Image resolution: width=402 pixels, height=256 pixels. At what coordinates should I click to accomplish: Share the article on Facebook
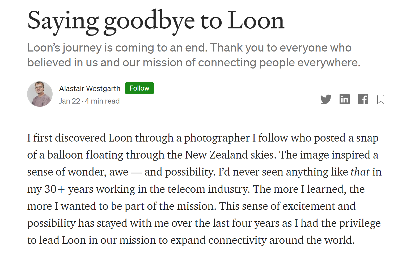click(363, 99)
